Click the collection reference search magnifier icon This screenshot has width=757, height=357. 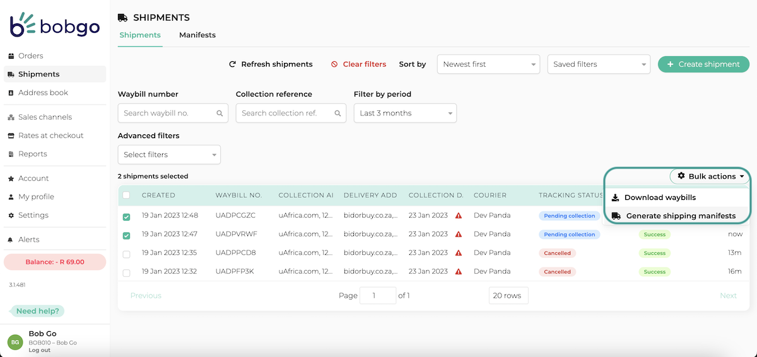click(338, 114)
